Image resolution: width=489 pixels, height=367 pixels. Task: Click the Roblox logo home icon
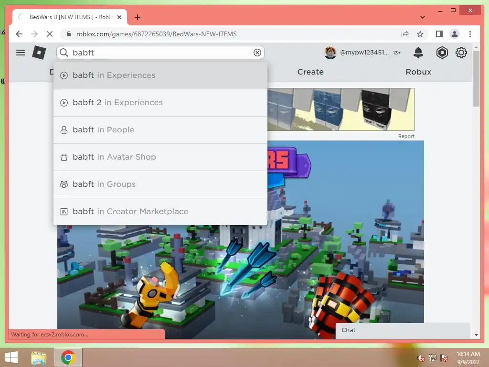[39, 53]
